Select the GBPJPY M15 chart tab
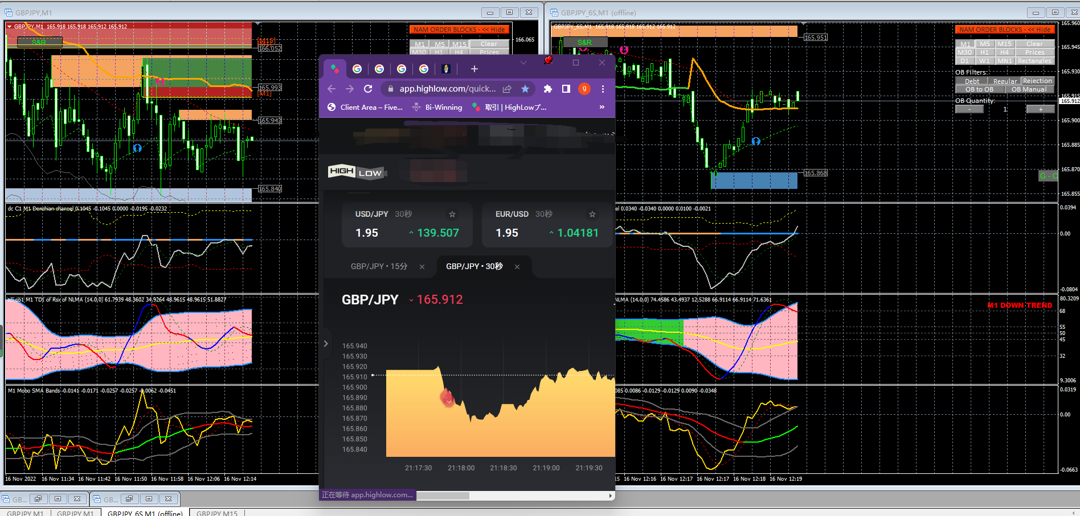The width and height of the screenshot is (1080, 516). pyautogui.click(x=217, y=513)
